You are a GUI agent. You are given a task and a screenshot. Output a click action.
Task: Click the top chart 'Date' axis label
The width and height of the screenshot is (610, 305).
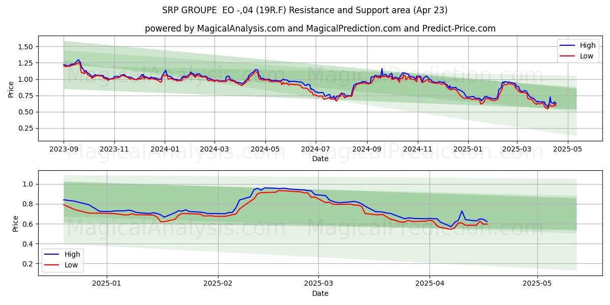click(x=320, y=159)
